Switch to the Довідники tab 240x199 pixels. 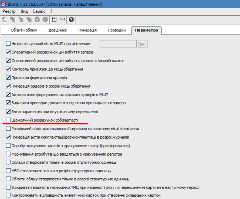[x=58, y=30]
